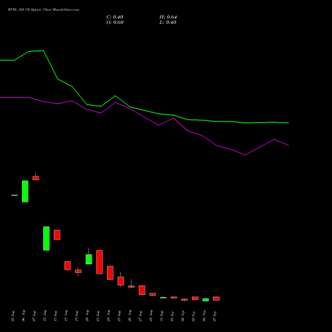Select the red candle for 25 Aug
The height and width of the screenshot is (332, 332).
(121, 281)
